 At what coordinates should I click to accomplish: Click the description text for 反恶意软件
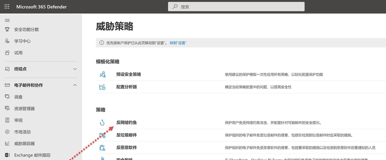click(300, 148)
